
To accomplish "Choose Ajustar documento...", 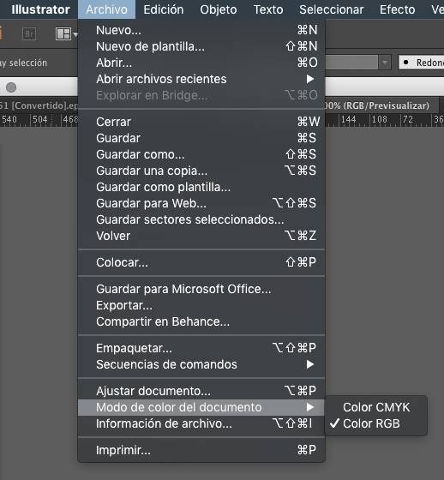I will point(201,391).
